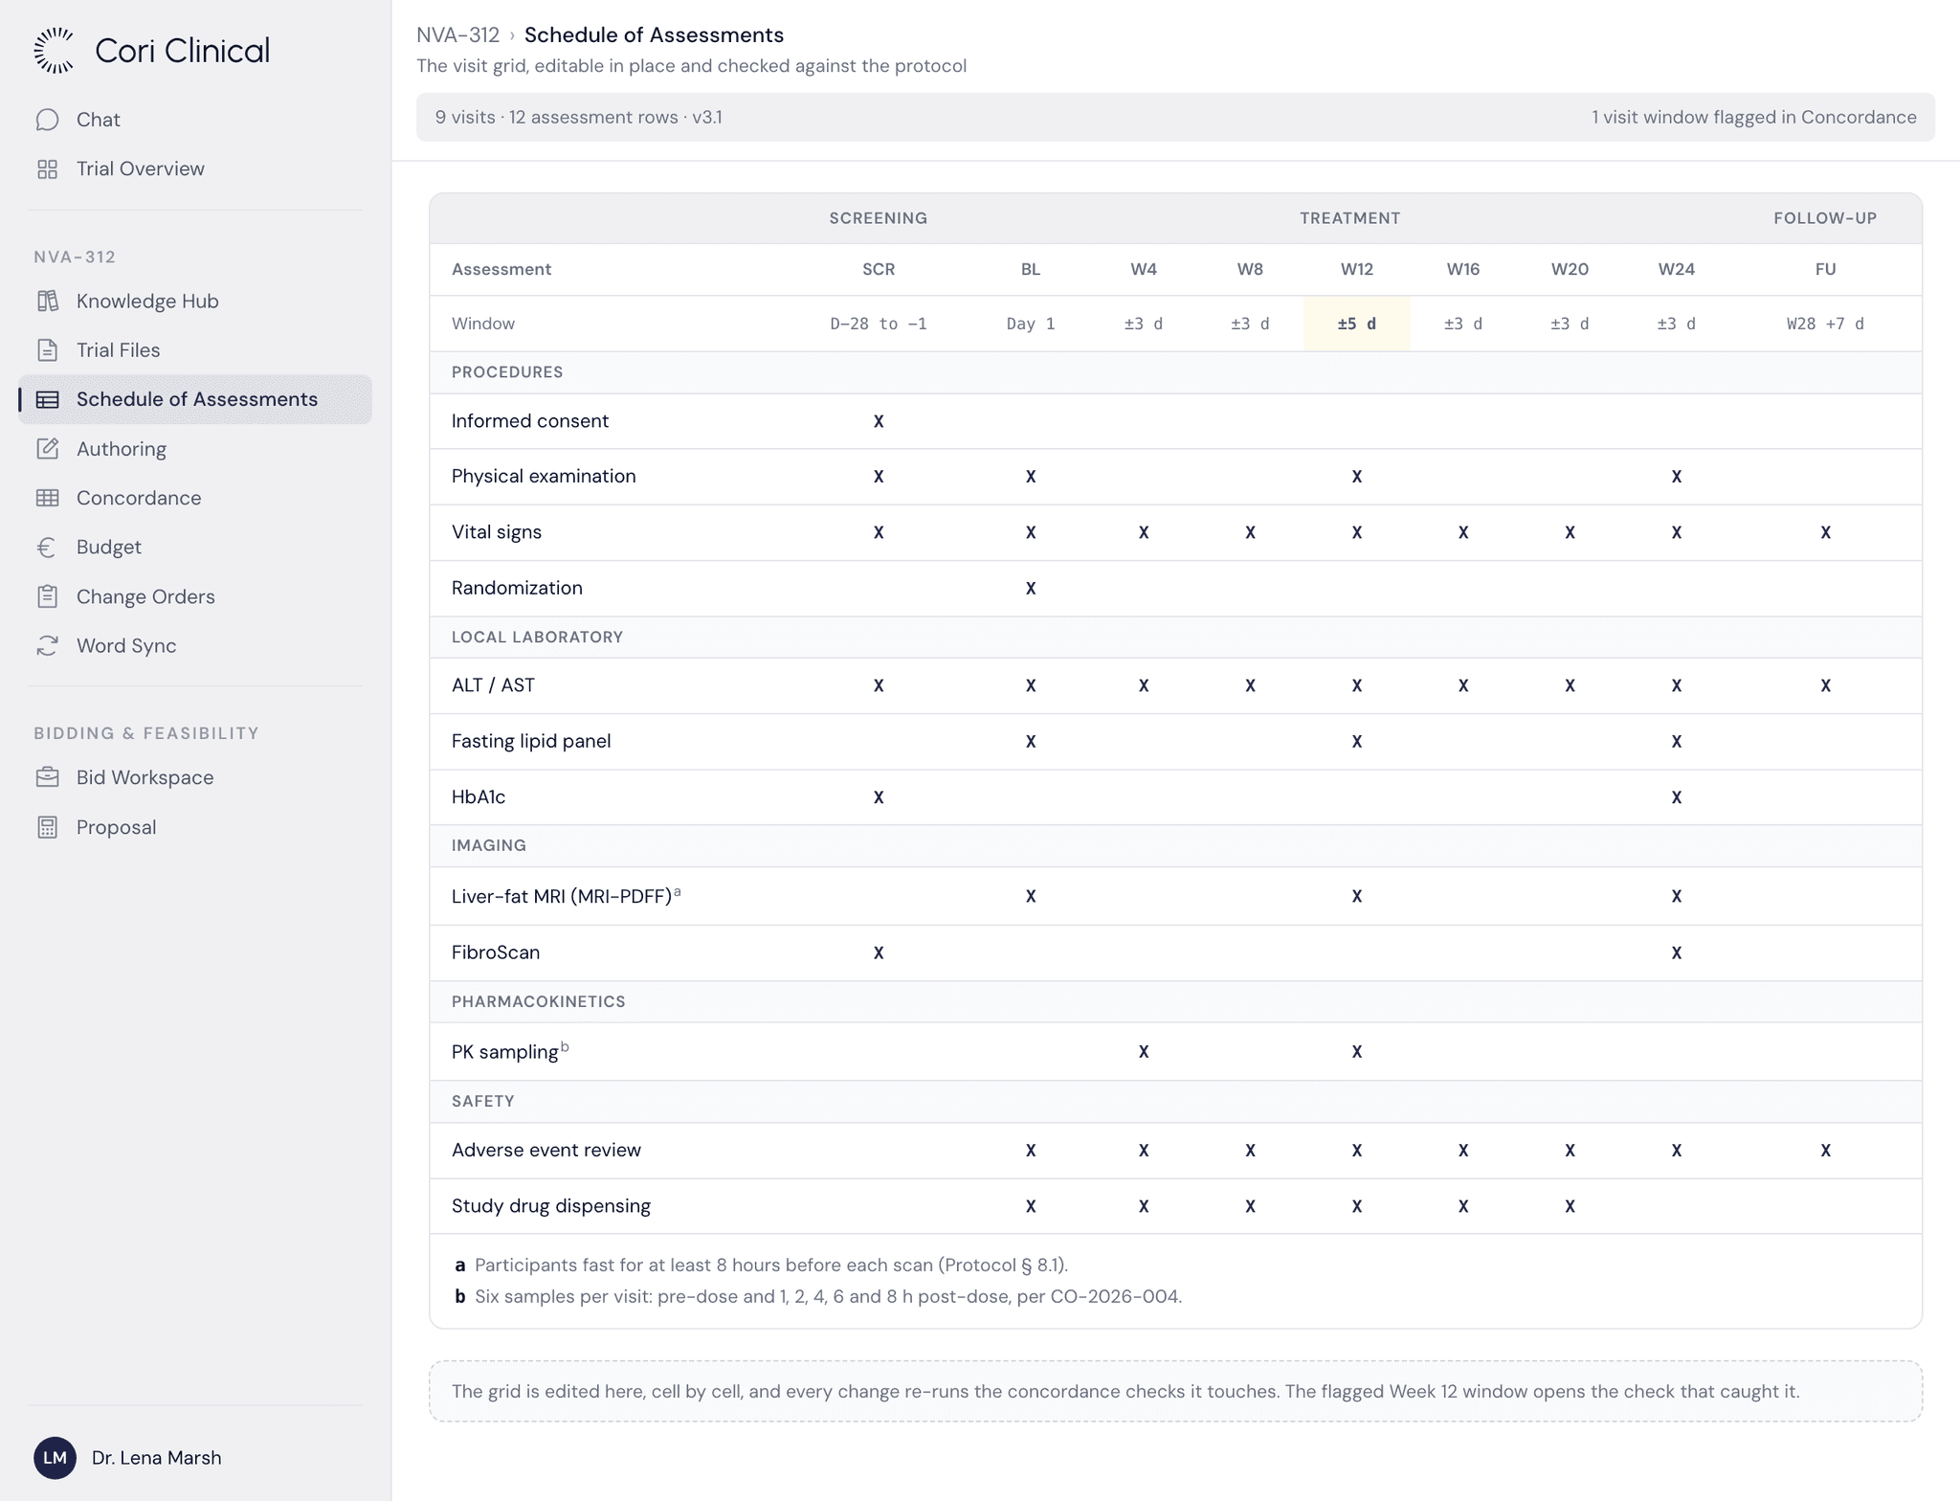
Task: Open the Proposal page
Action: click(195, 827)
